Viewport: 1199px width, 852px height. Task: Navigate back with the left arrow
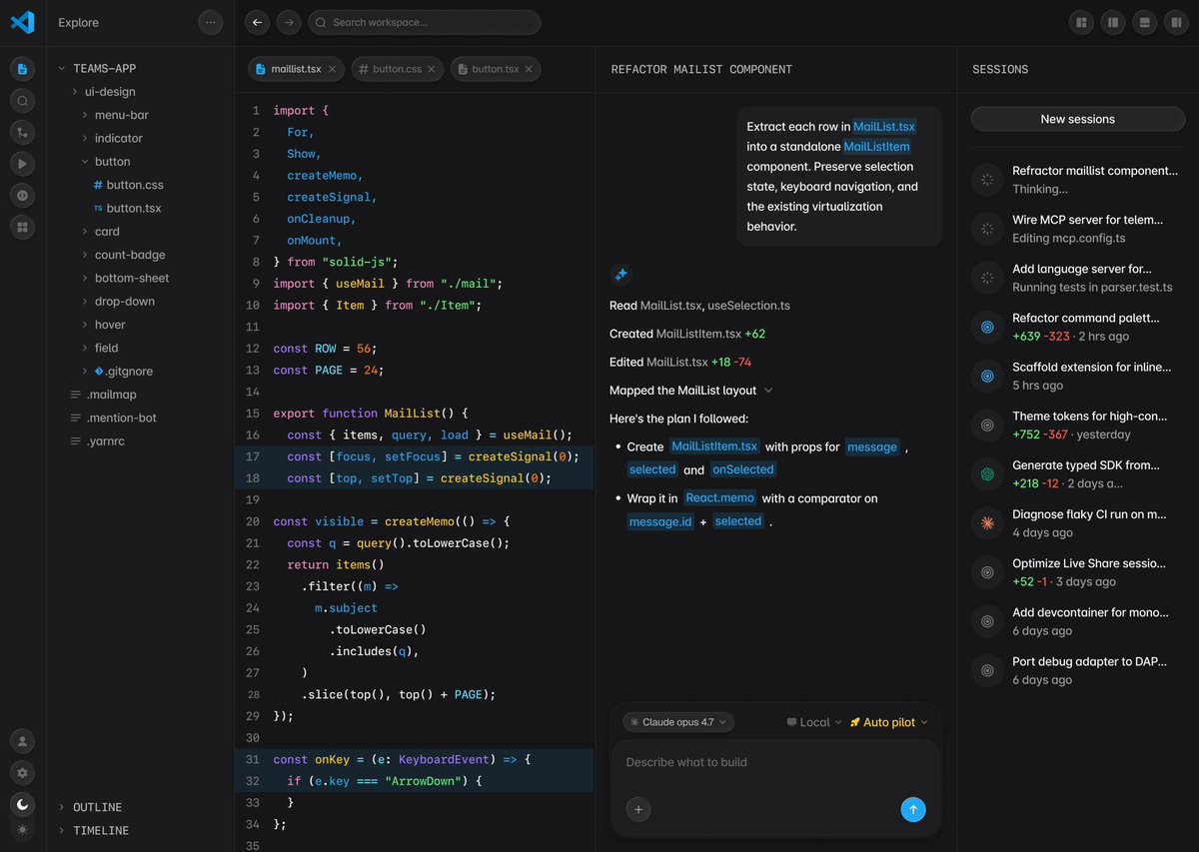(x=257, y=22)
